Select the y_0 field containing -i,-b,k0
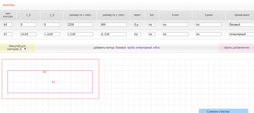Viewport: 254px width, 113px height. pos(52,34)
